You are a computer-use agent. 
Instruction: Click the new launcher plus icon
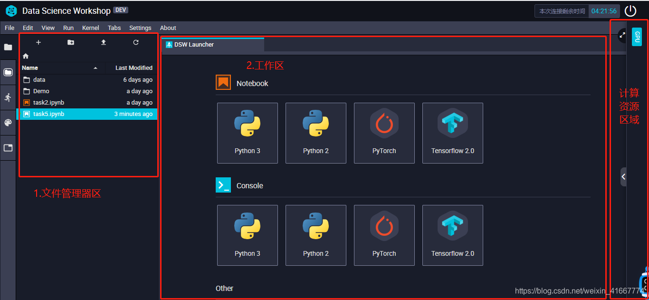click(x=38, y=42)
